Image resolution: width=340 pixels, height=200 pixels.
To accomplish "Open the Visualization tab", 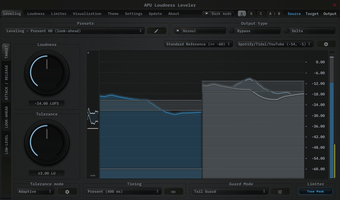I will [87, 14].
